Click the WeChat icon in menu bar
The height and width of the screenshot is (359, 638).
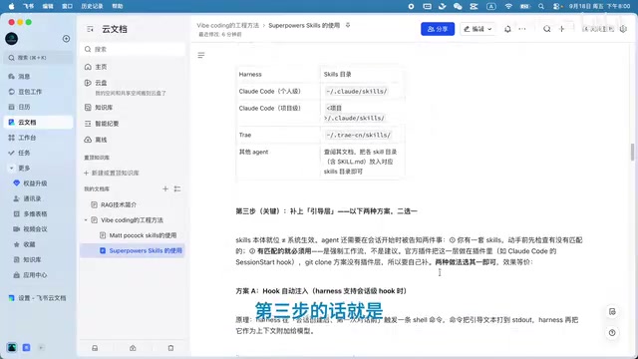coord(458,6)
